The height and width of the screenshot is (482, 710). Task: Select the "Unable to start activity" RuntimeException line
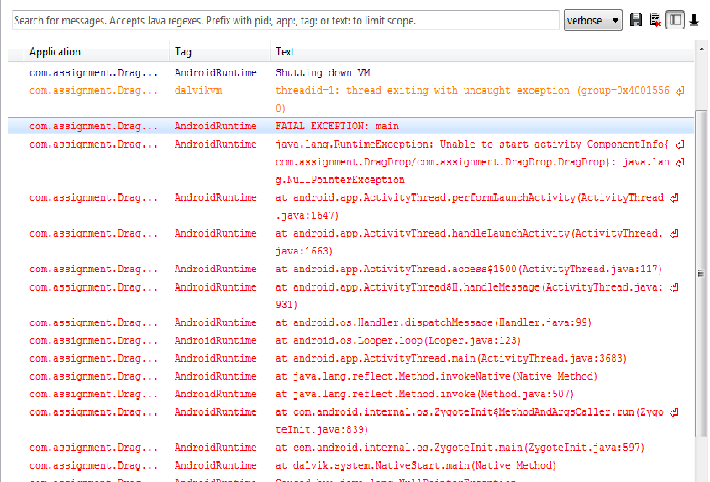350,161
